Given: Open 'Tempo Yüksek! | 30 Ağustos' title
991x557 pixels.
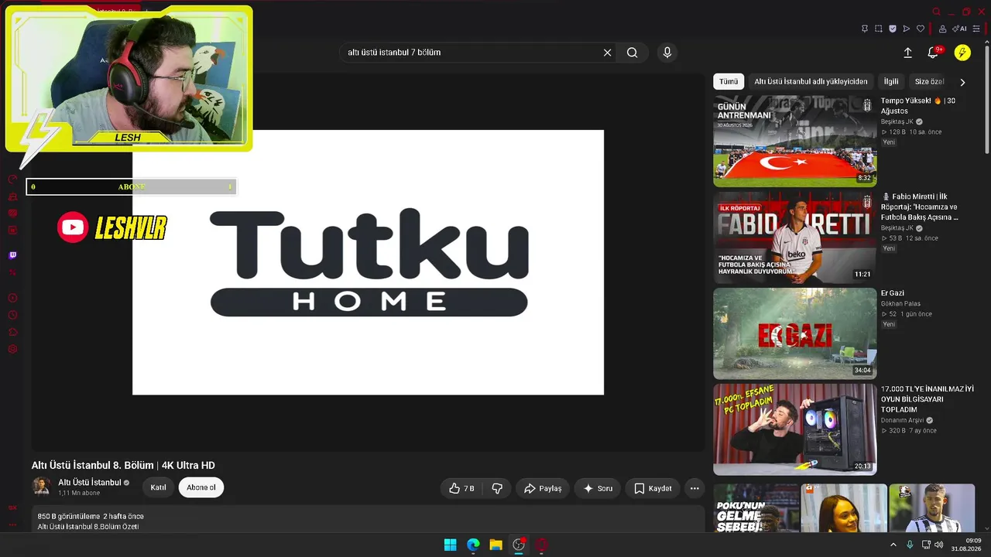Looking at the screenshot, I should (x=918, y=106).
